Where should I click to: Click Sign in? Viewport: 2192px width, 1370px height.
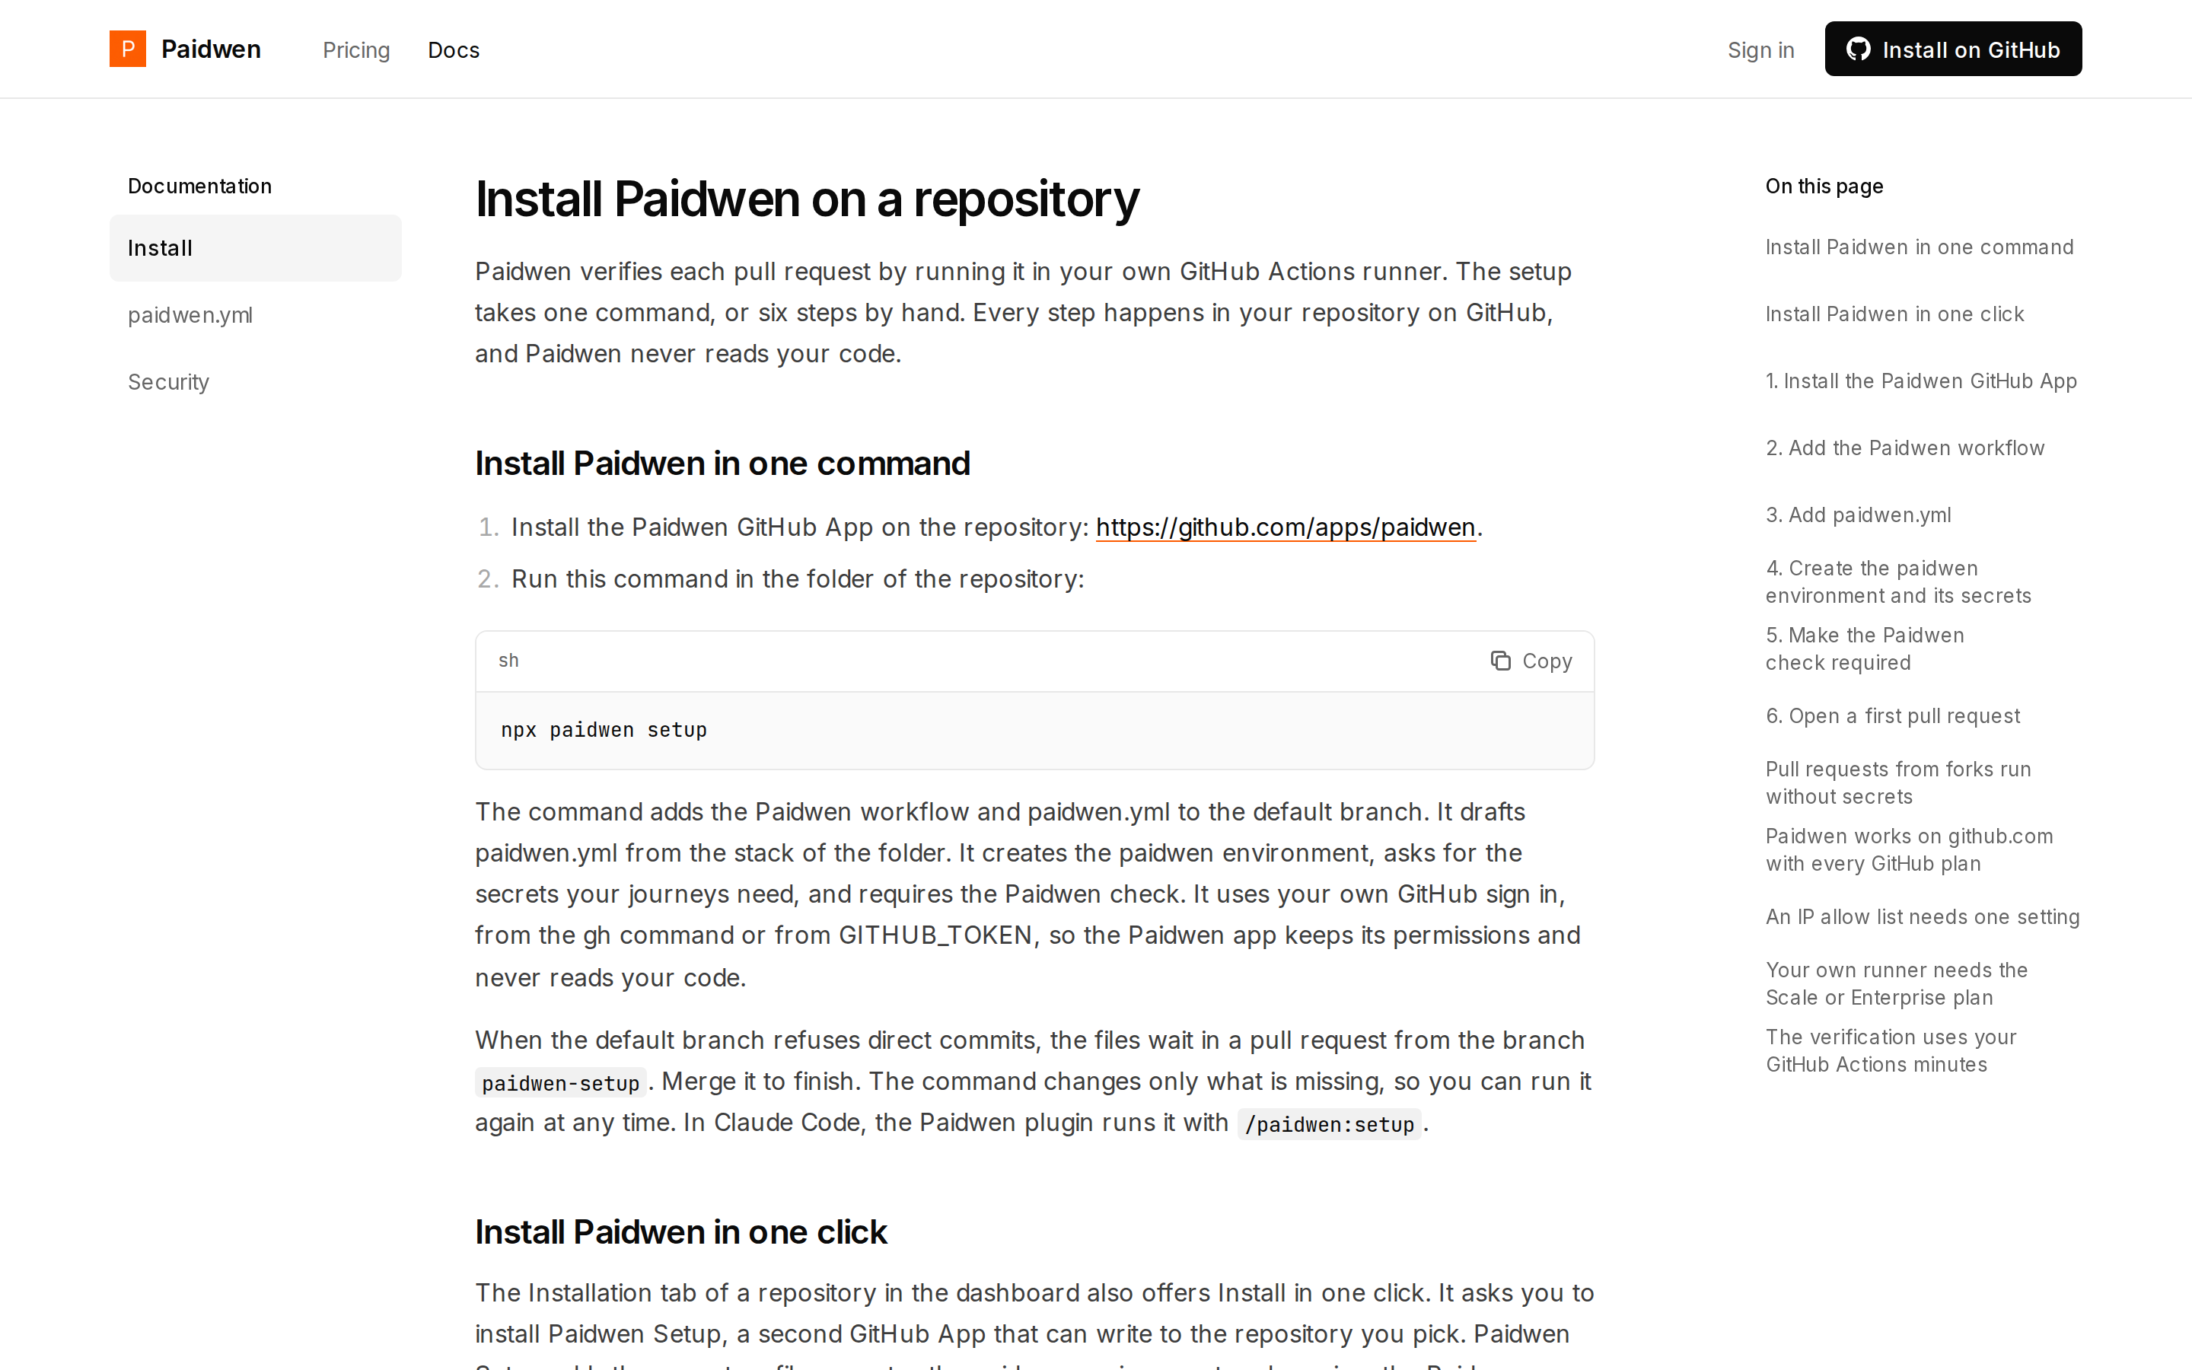point(1760,49)
